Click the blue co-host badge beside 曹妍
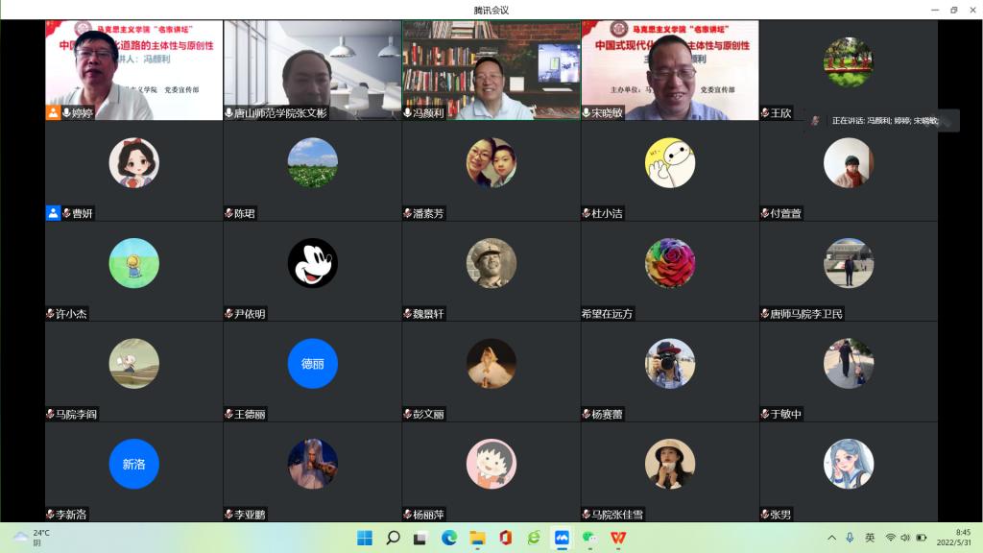Viewport: 983px width, 553px height. 53,213
